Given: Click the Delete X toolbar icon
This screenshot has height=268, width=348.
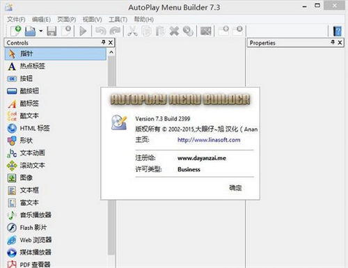Looking at the screenshot, I should (174, 31).
